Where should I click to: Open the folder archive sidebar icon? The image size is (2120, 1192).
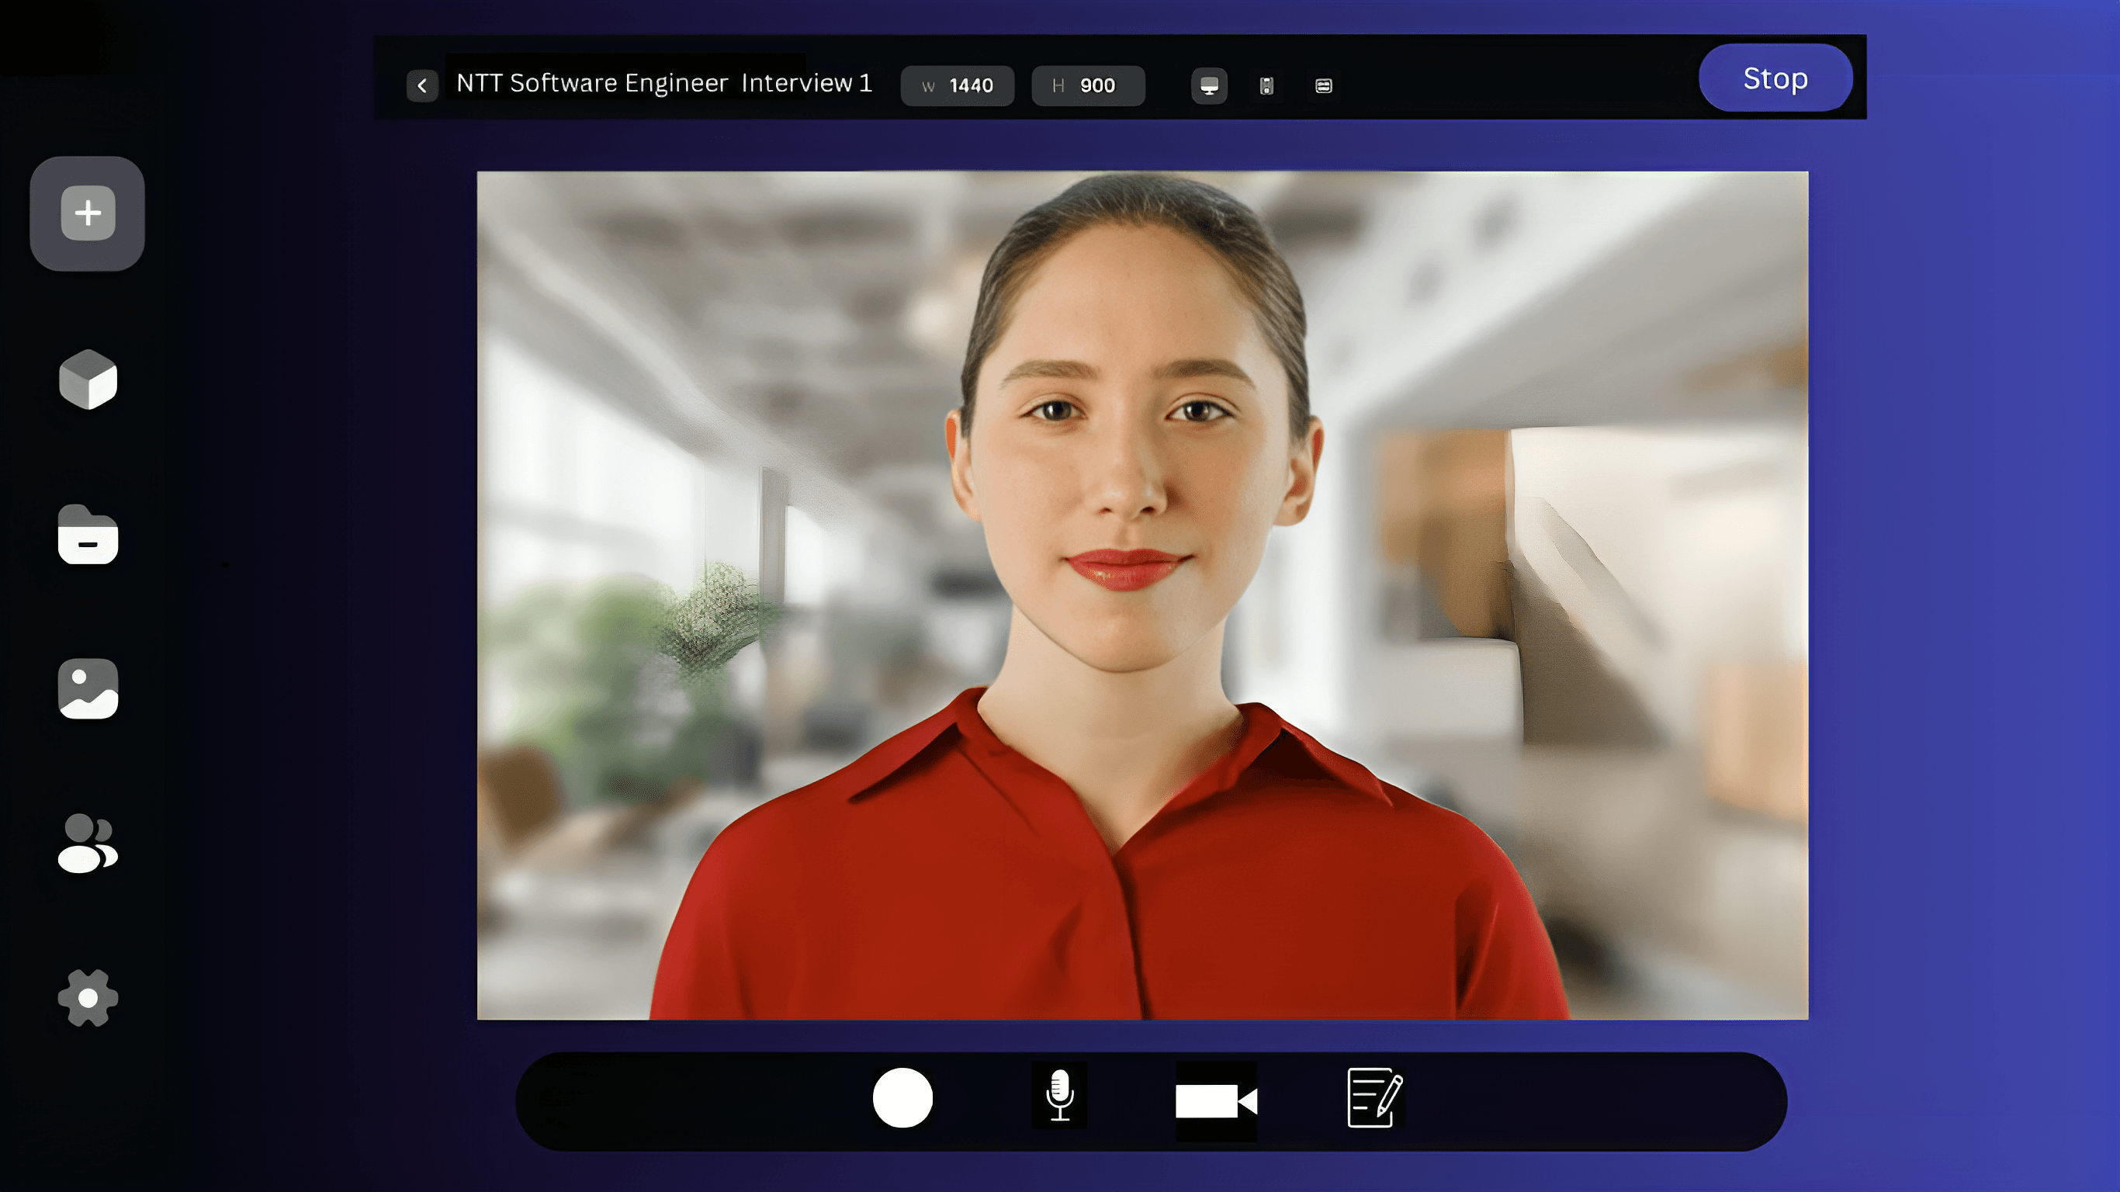coord(88,535)
